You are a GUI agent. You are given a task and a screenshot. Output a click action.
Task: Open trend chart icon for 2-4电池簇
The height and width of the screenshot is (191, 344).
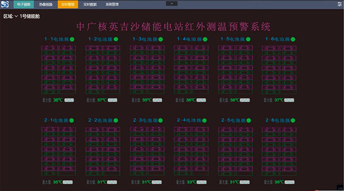coord(202,182)
